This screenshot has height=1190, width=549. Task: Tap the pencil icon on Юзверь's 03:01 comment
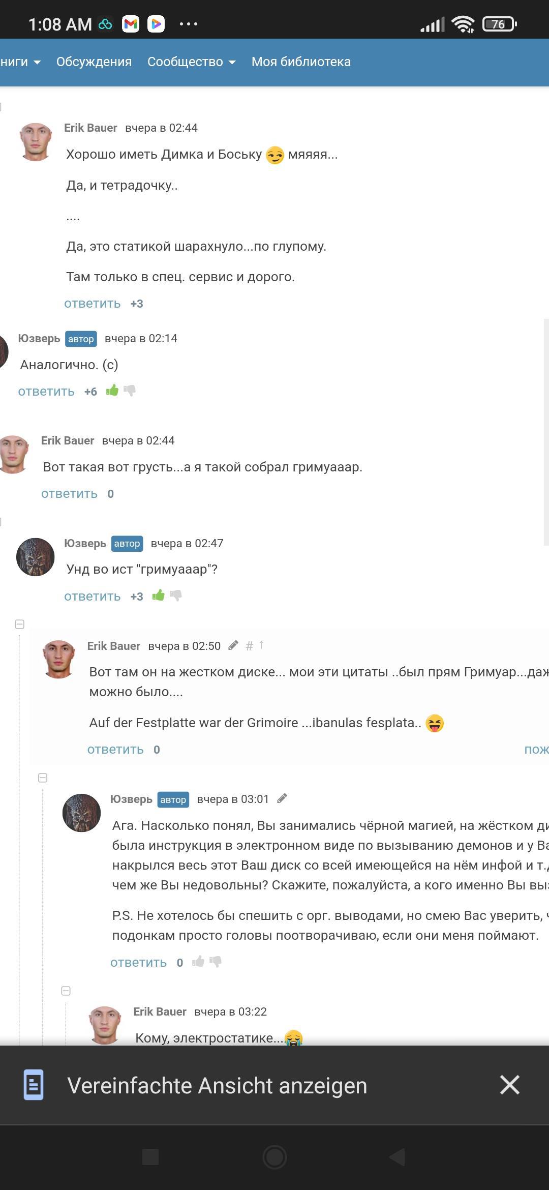[x=282, y=798]
